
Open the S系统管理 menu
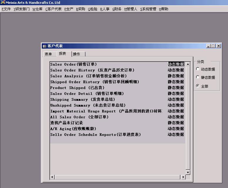[148, 9]
